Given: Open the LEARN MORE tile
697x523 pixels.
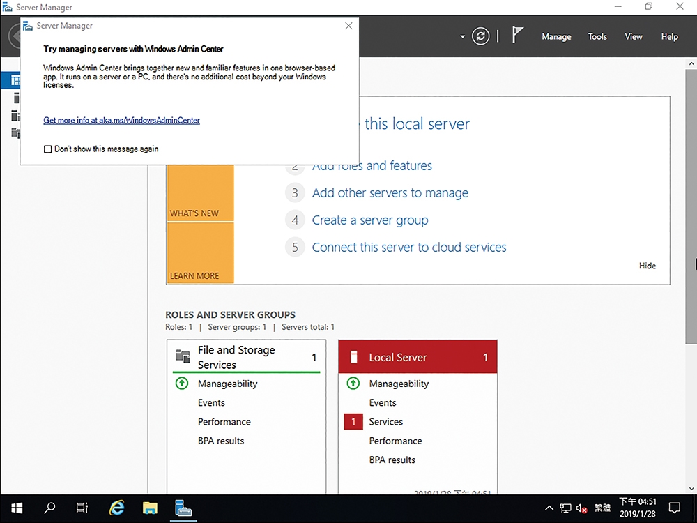Looking at the screenshot, I should pyautogui.click(x=201, y=252).
